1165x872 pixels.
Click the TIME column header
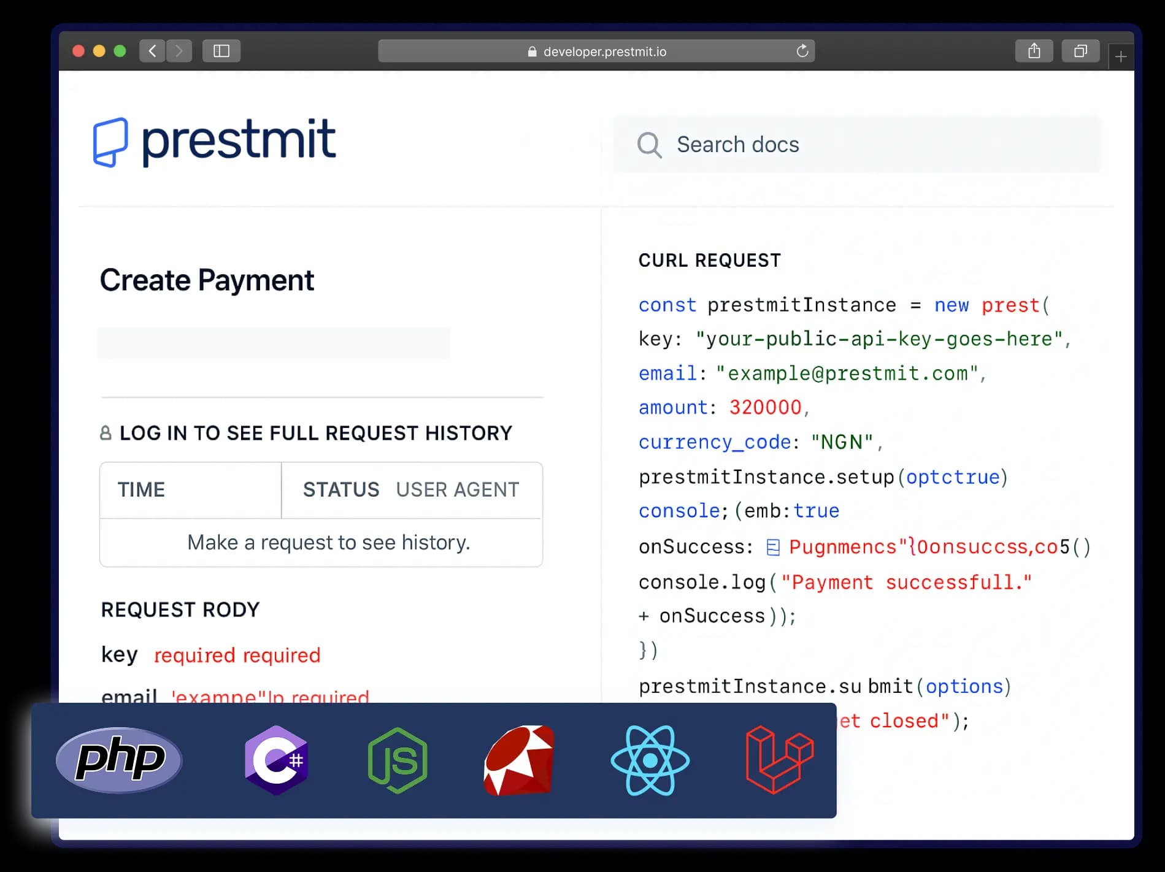pos(142,489)
